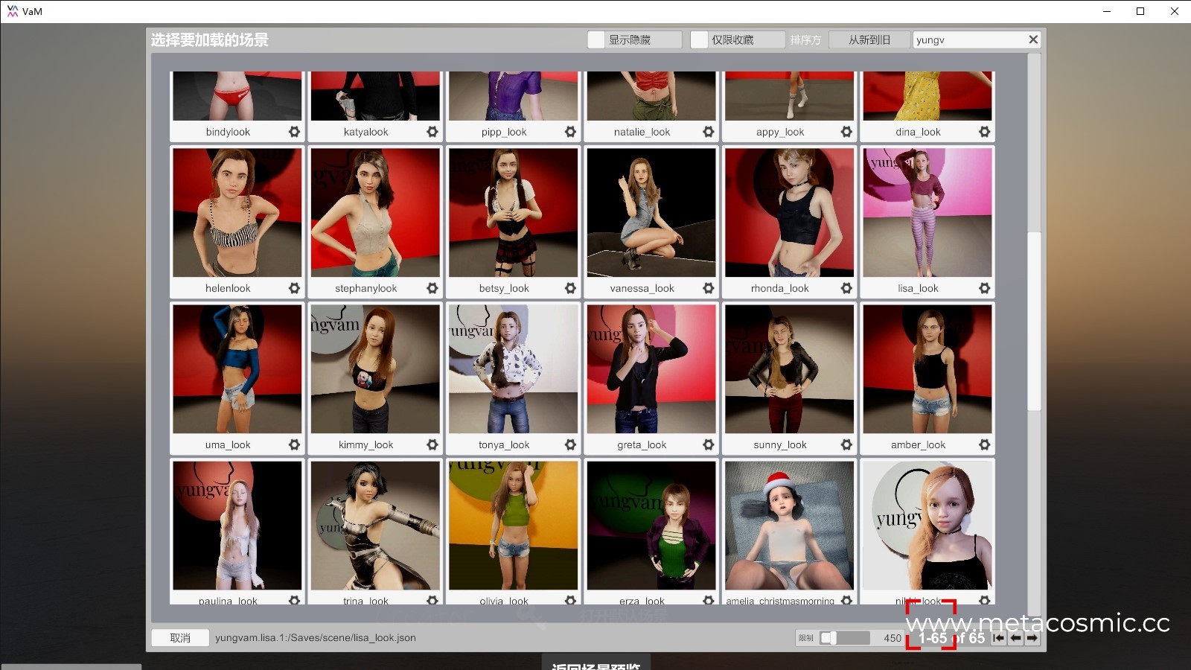Image resolution: width=1191 pixels, height=670 pixels.
Task: Open the 从新到旧 sort dropdown
Action: click(x=869, y=39)
